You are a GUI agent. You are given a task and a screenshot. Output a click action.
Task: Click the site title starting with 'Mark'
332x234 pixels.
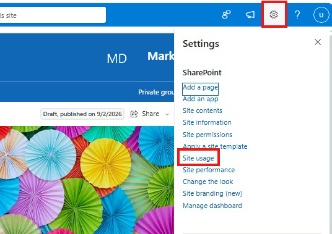tap(160, 56)
